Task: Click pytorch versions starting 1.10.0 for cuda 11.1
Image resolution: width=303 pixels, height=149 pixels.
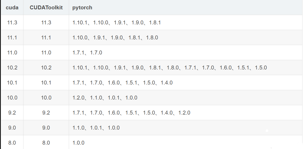Action: pyautogui.click(x=115, y=38)
